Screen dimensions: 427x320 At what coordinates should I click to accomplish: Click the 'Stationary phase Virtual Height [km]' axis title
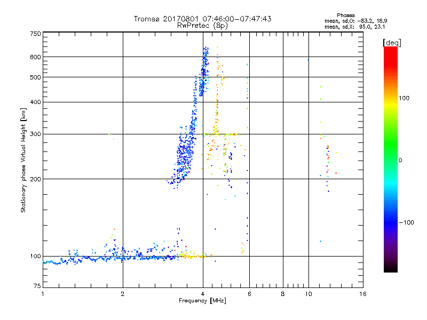23,161
